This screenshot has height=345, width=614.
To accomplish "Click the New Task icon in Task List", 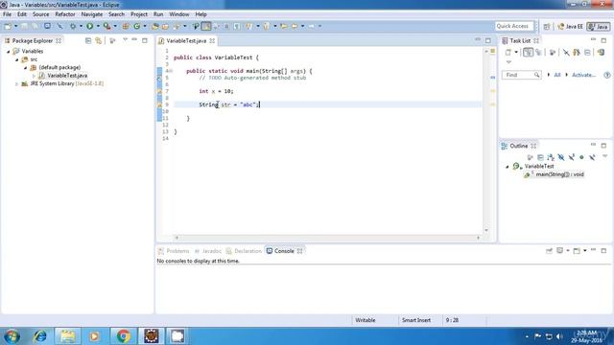I will 508,52.
